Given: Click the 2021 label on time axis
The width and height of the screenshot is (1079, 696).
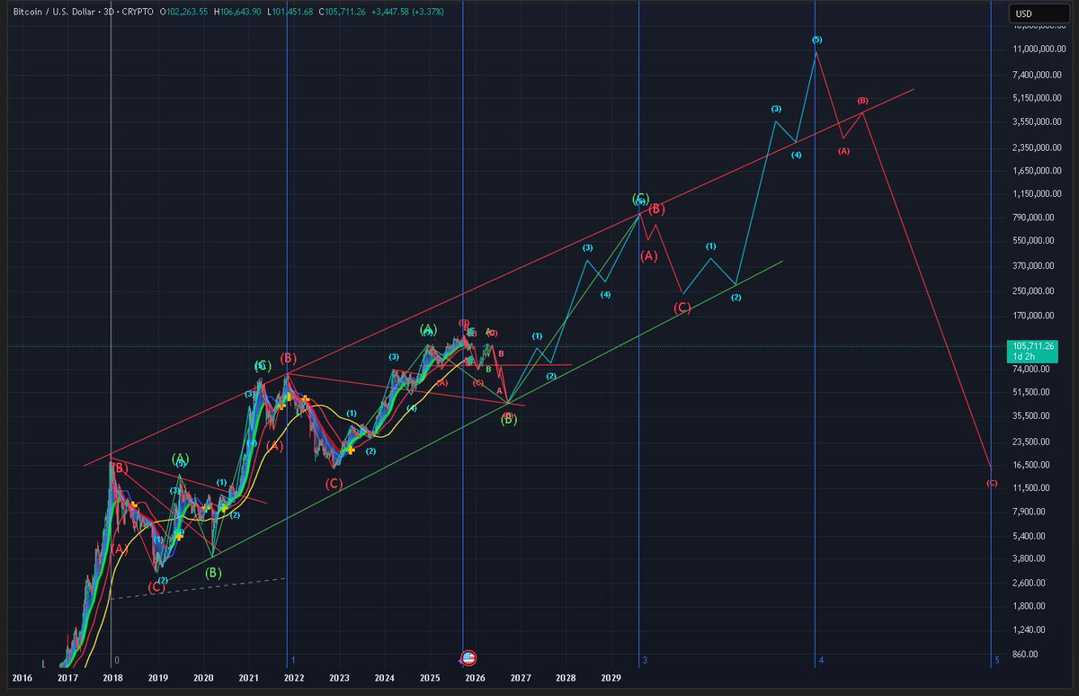Looking at the screenshot, I should pos(248,677).
